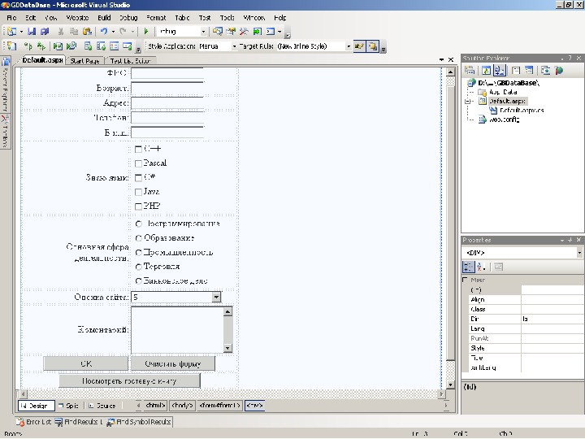Click the Categorized icon in Properties panel
Image resolution: width=585 pixels, height=439 pixels.
[x=469, y=267]
